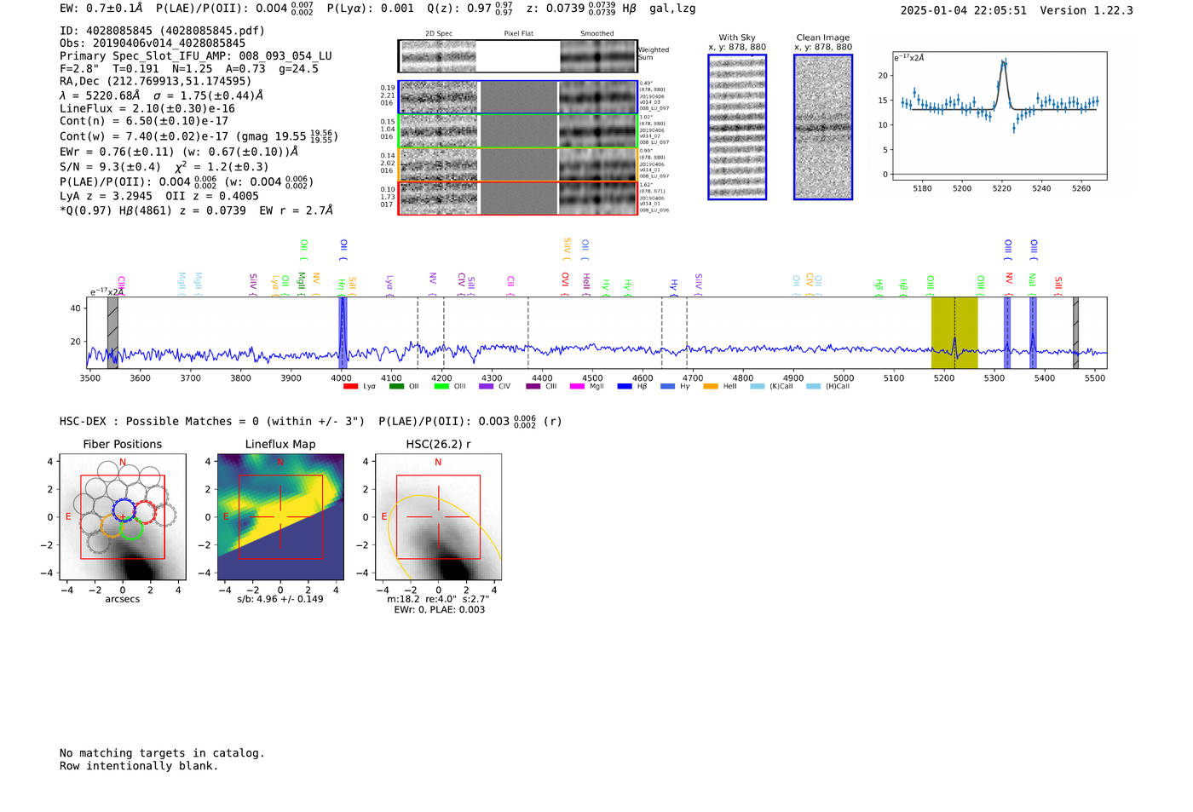The image size is (1193, 812).
Task: Click the dark green OII legend swatch
Action: point(395,387)
